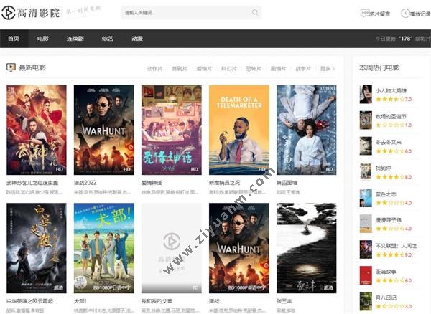
Task: Click the TV icon beside 最新电影
Action: pyautogui.click(x=11, y=67)
